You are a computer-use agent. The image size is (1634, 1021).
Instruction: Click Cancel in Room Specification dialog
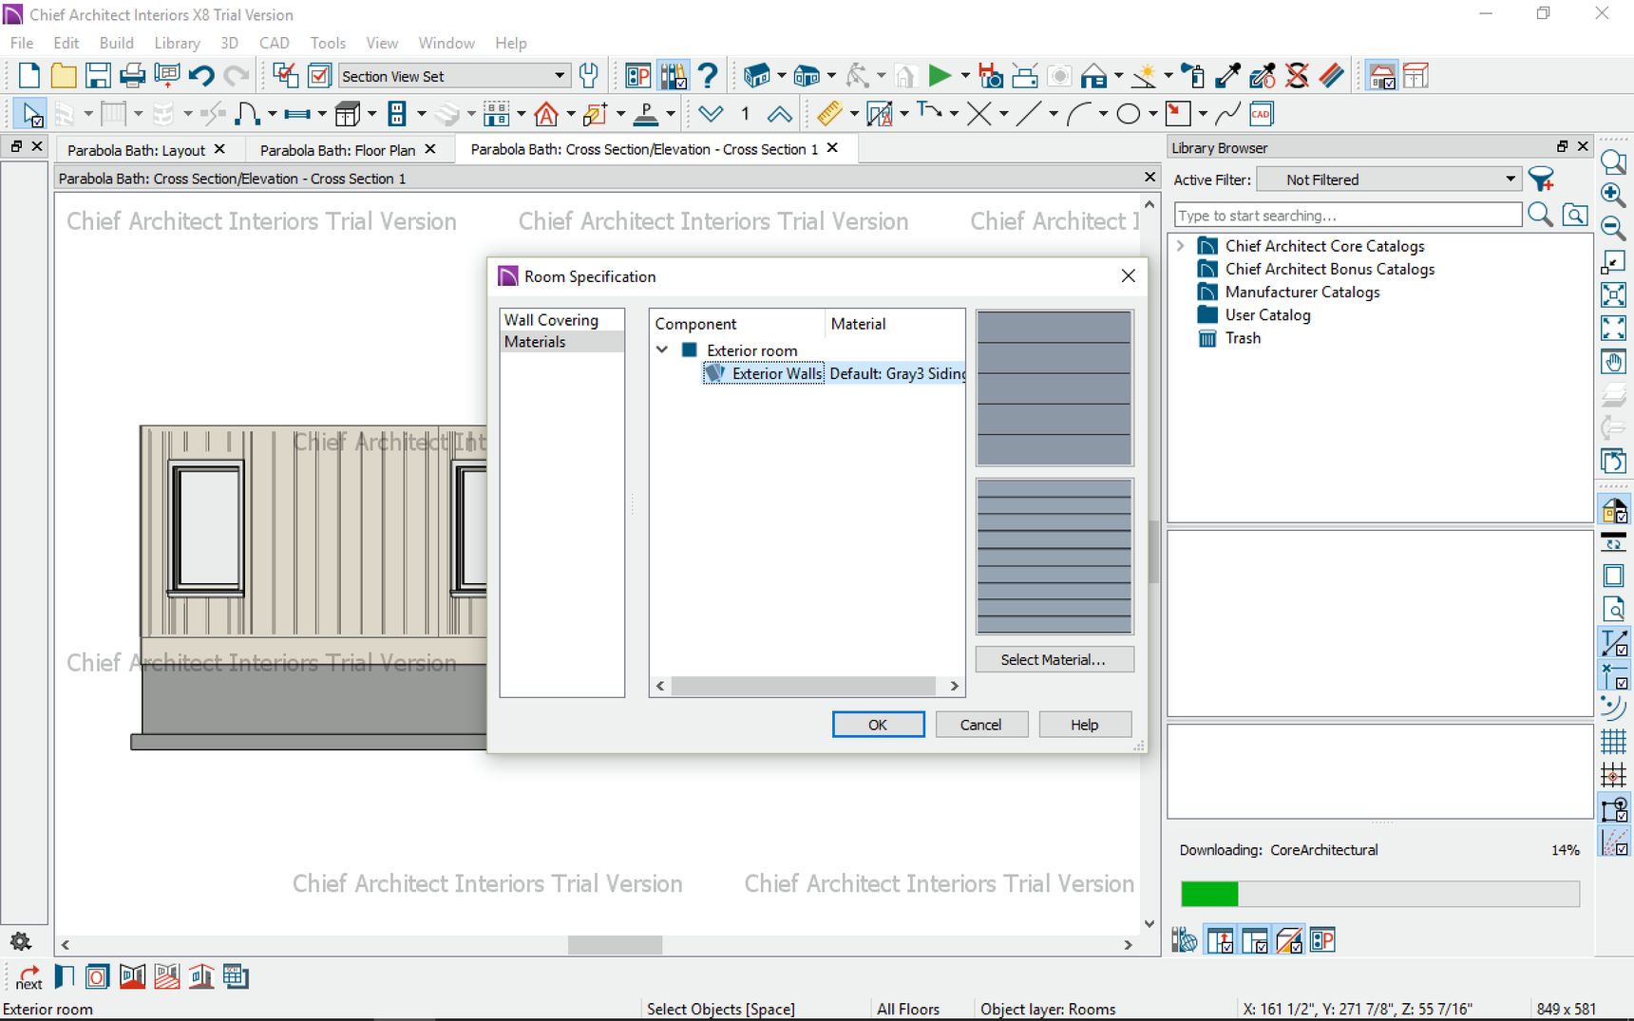pos(980,725)
